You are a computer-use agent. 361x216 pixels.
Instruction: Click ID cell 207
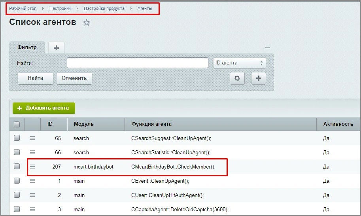pyautogui.click(x=57, y=167)
